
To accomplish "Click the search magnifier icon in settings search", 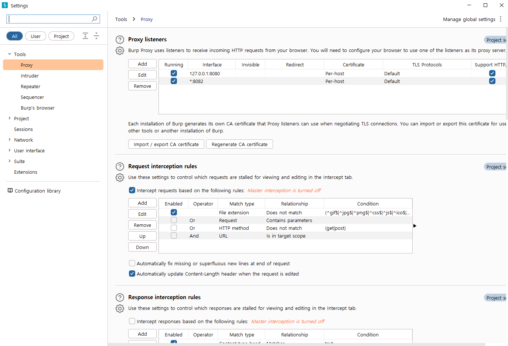I will click(x=95, y=19).
